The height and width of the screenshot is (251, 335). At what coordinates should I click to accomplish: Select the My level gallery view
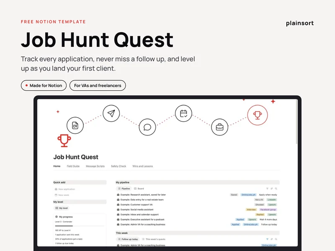pyautogui.click(x=62, y=208)
